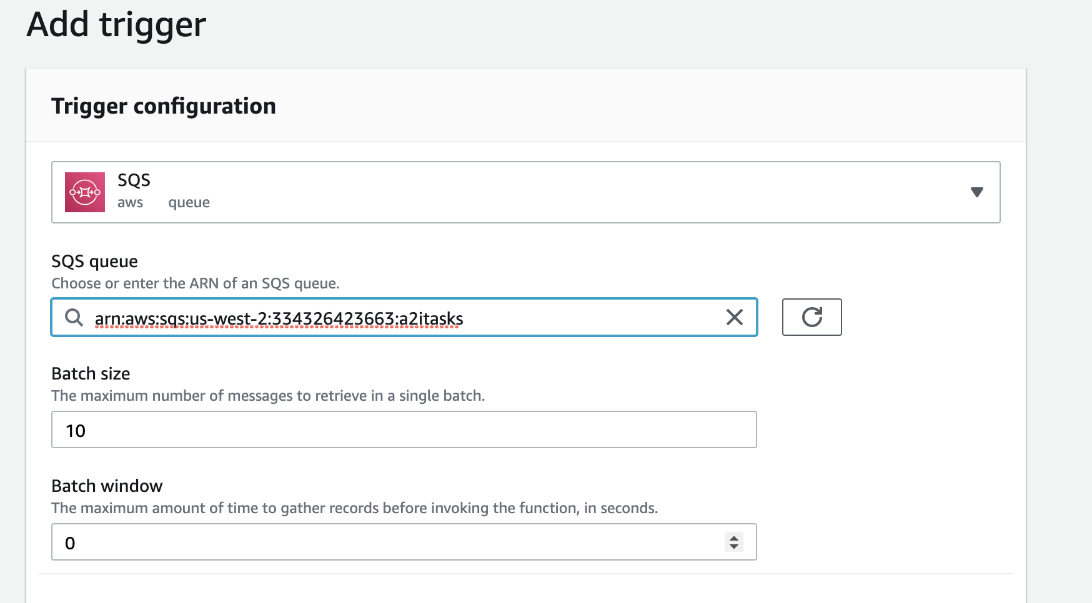Click the 'Batch window' label
The height and width of the screenshot is (603, 1092).
[x=107, y=486]
